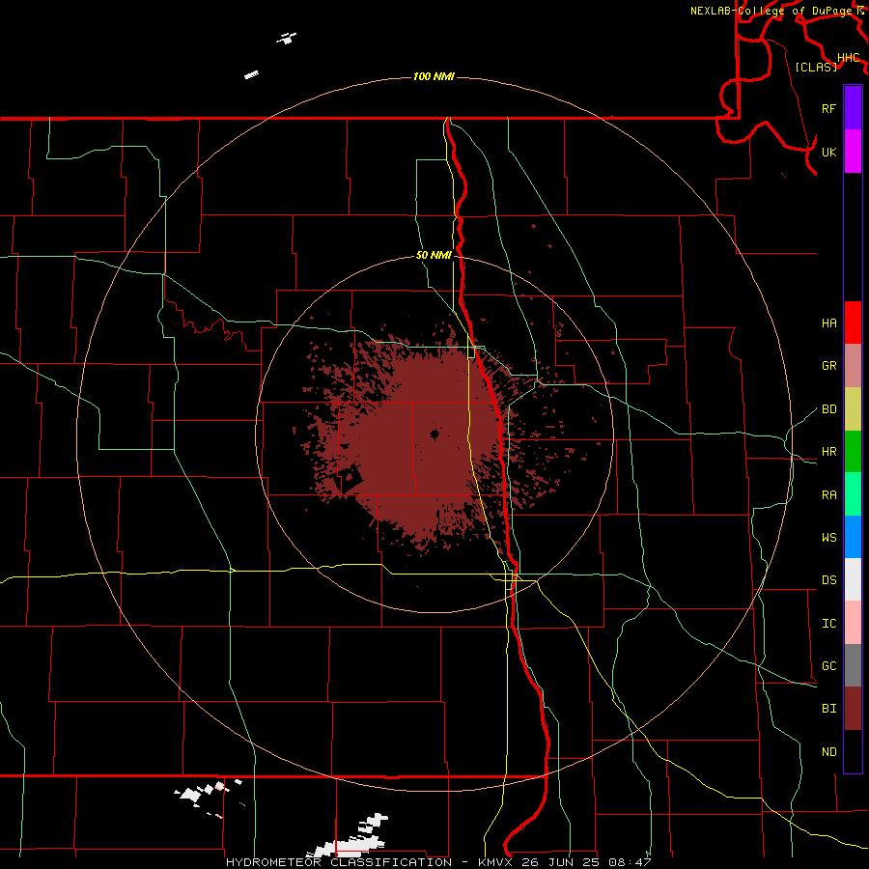Click the HA legend label

click(x=828, y=323)
